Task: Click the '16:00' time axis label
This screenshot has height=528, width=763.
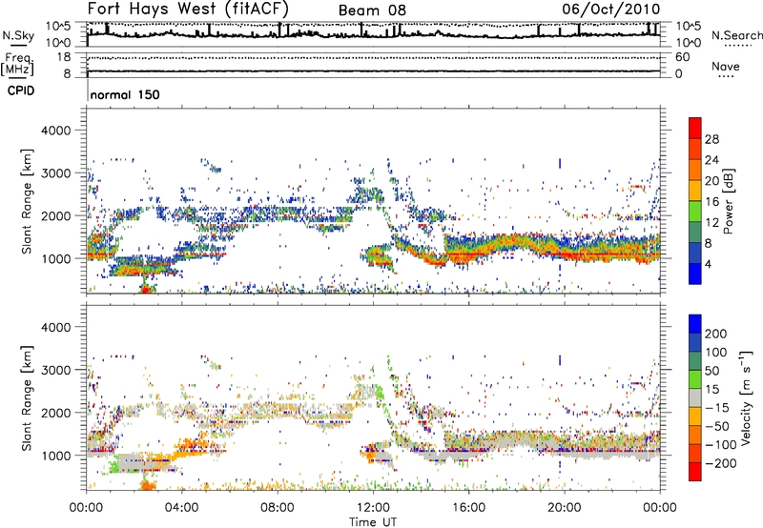Action: click(x=468, y=508)
